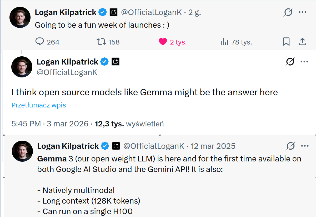The height and width of the screenshot is (217, 316).
Task: Open view analytics showing 78 tys.
Action: (224, 42)
